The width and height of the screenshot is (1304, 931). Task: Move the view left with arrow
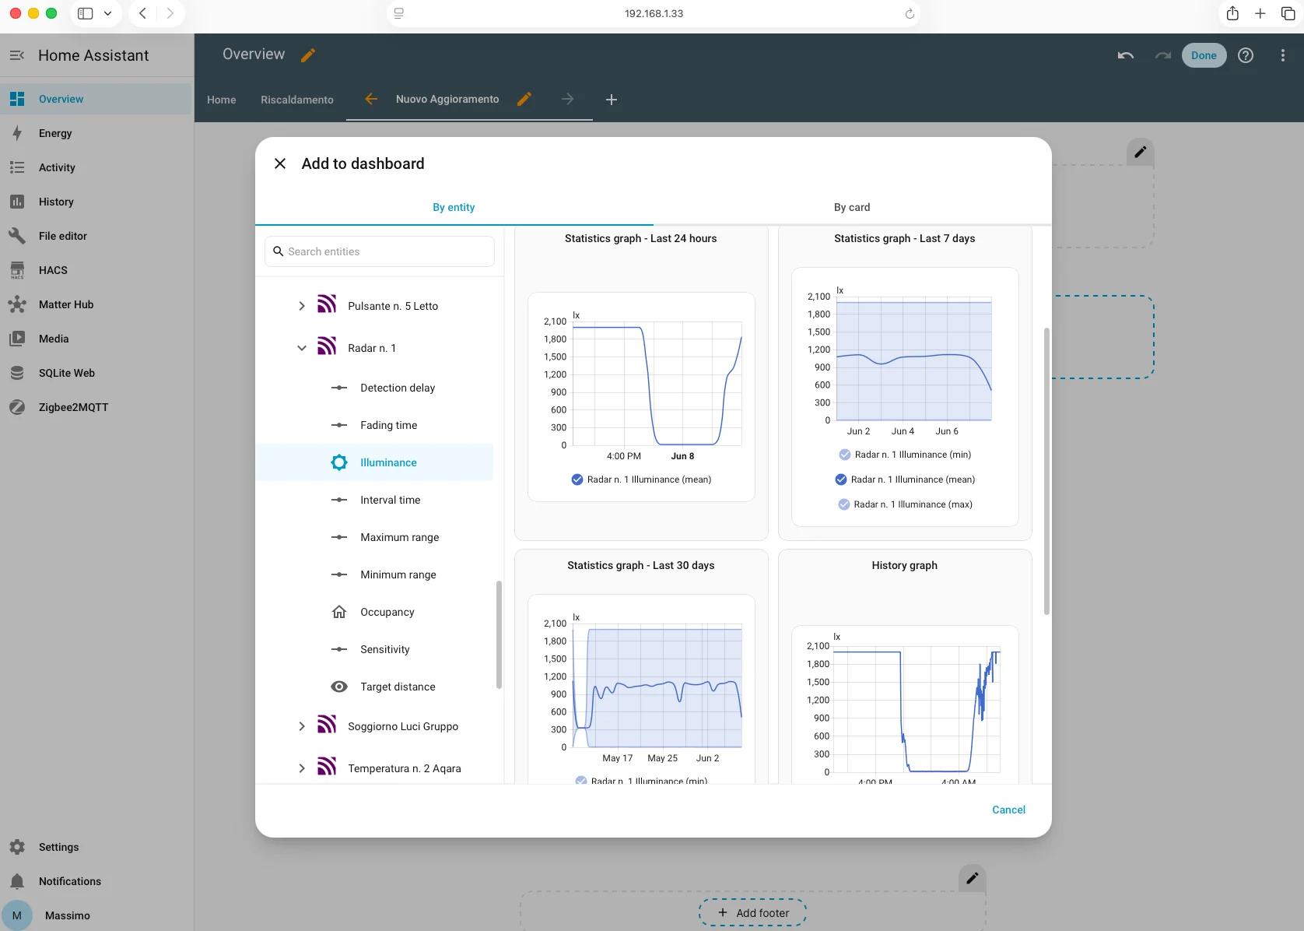coord(371,99)
